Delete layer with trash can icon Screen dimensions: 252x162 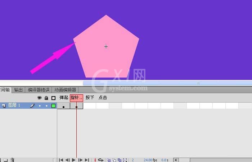[x=12, y=160]
